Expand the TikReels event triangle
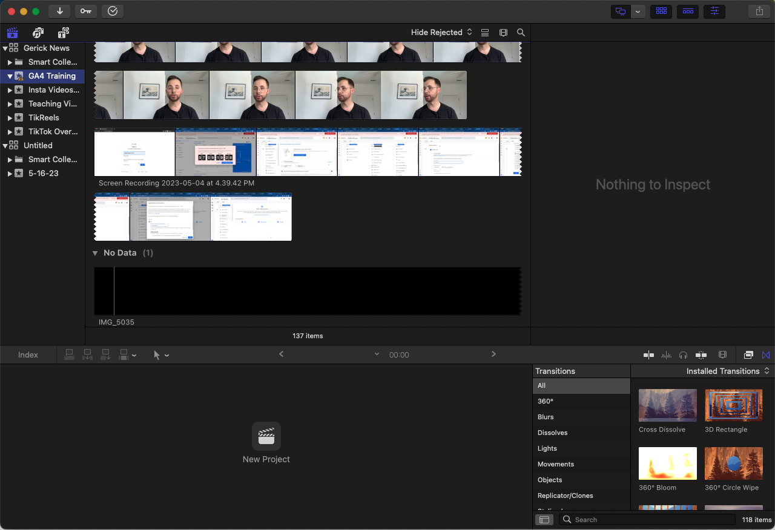Screen dimensions: 775x530 tap(10, 118)
